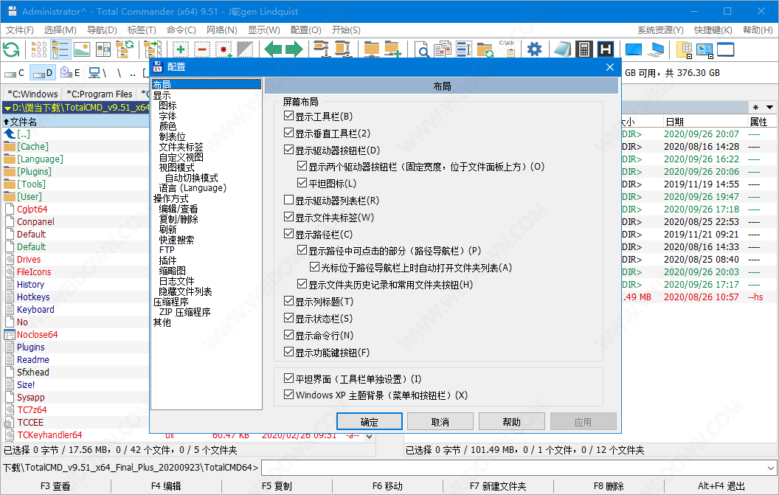Select ZIP 压缩程序 in settings tree
779x495 pixels.
click(185, 312)
